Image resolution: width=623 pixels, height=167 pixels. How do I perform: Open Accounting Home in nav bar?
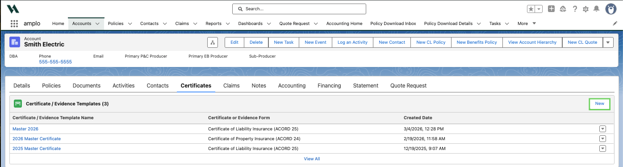pos(344,23)
